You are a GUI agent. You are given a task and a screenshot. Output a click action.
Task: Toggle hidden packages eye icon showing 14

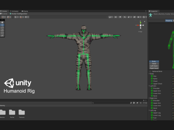[145, 103]
